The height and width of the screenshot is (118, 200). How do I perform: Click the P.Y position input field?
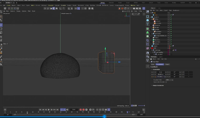(160, 74)
